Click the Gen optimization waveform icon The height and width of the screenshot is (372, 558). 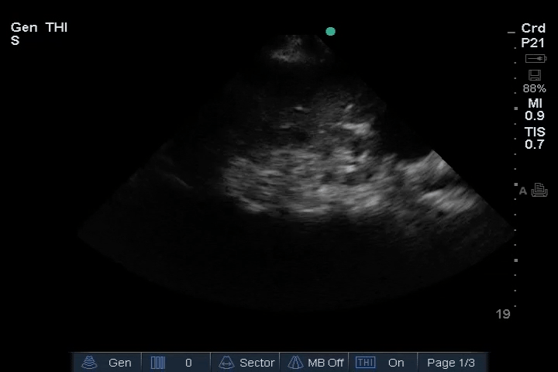click(91, 363)
